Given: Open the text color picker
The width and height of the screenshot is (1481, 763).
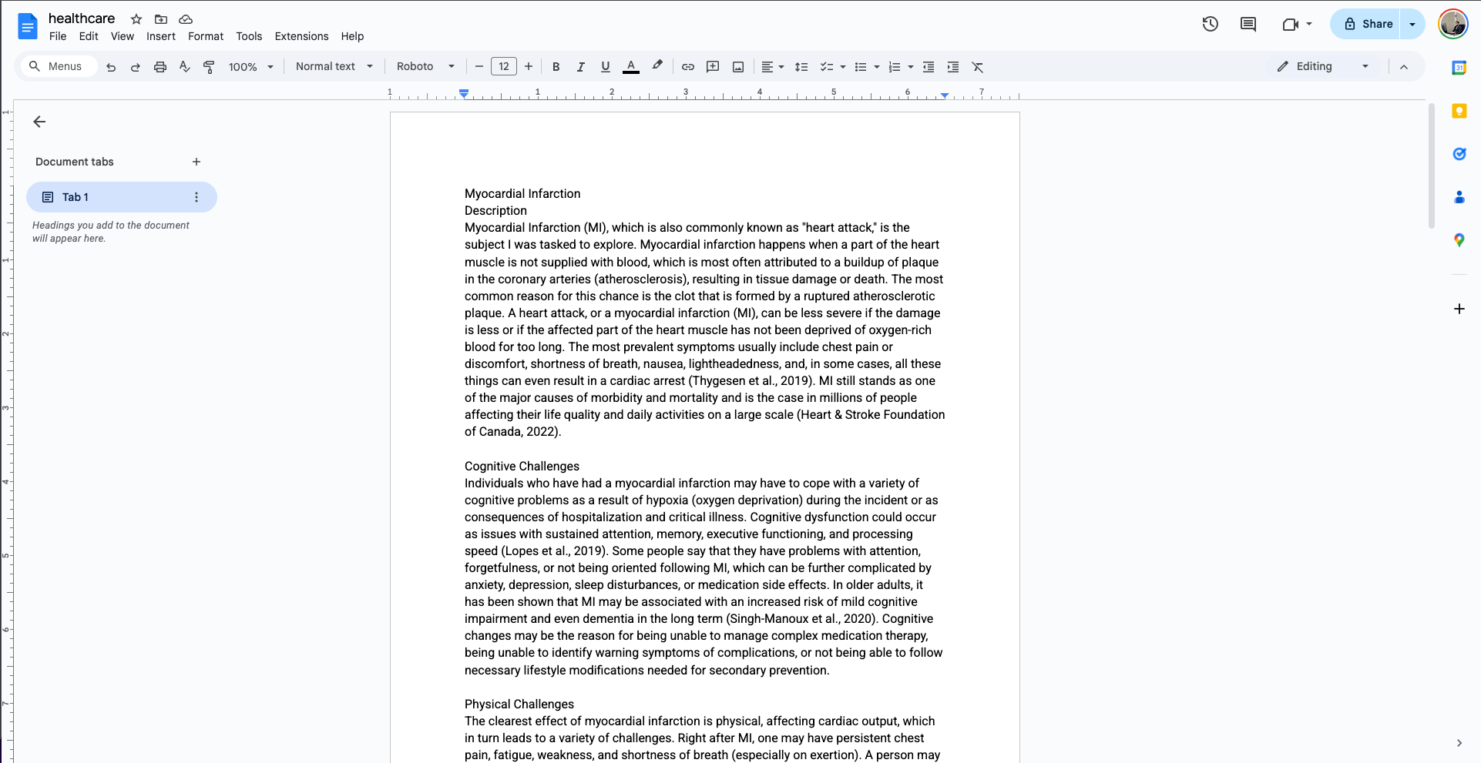Looking at the screenshot, I should (630, 67).
